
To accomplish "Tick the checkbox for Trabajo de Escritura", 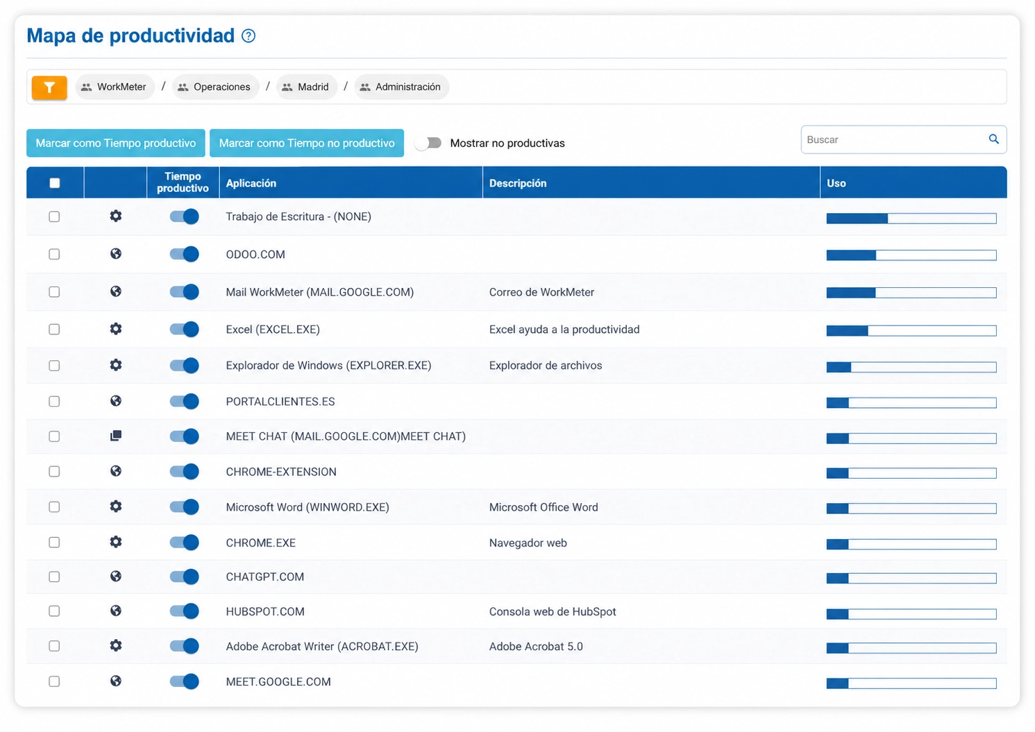I will click(x=54, y=216).
